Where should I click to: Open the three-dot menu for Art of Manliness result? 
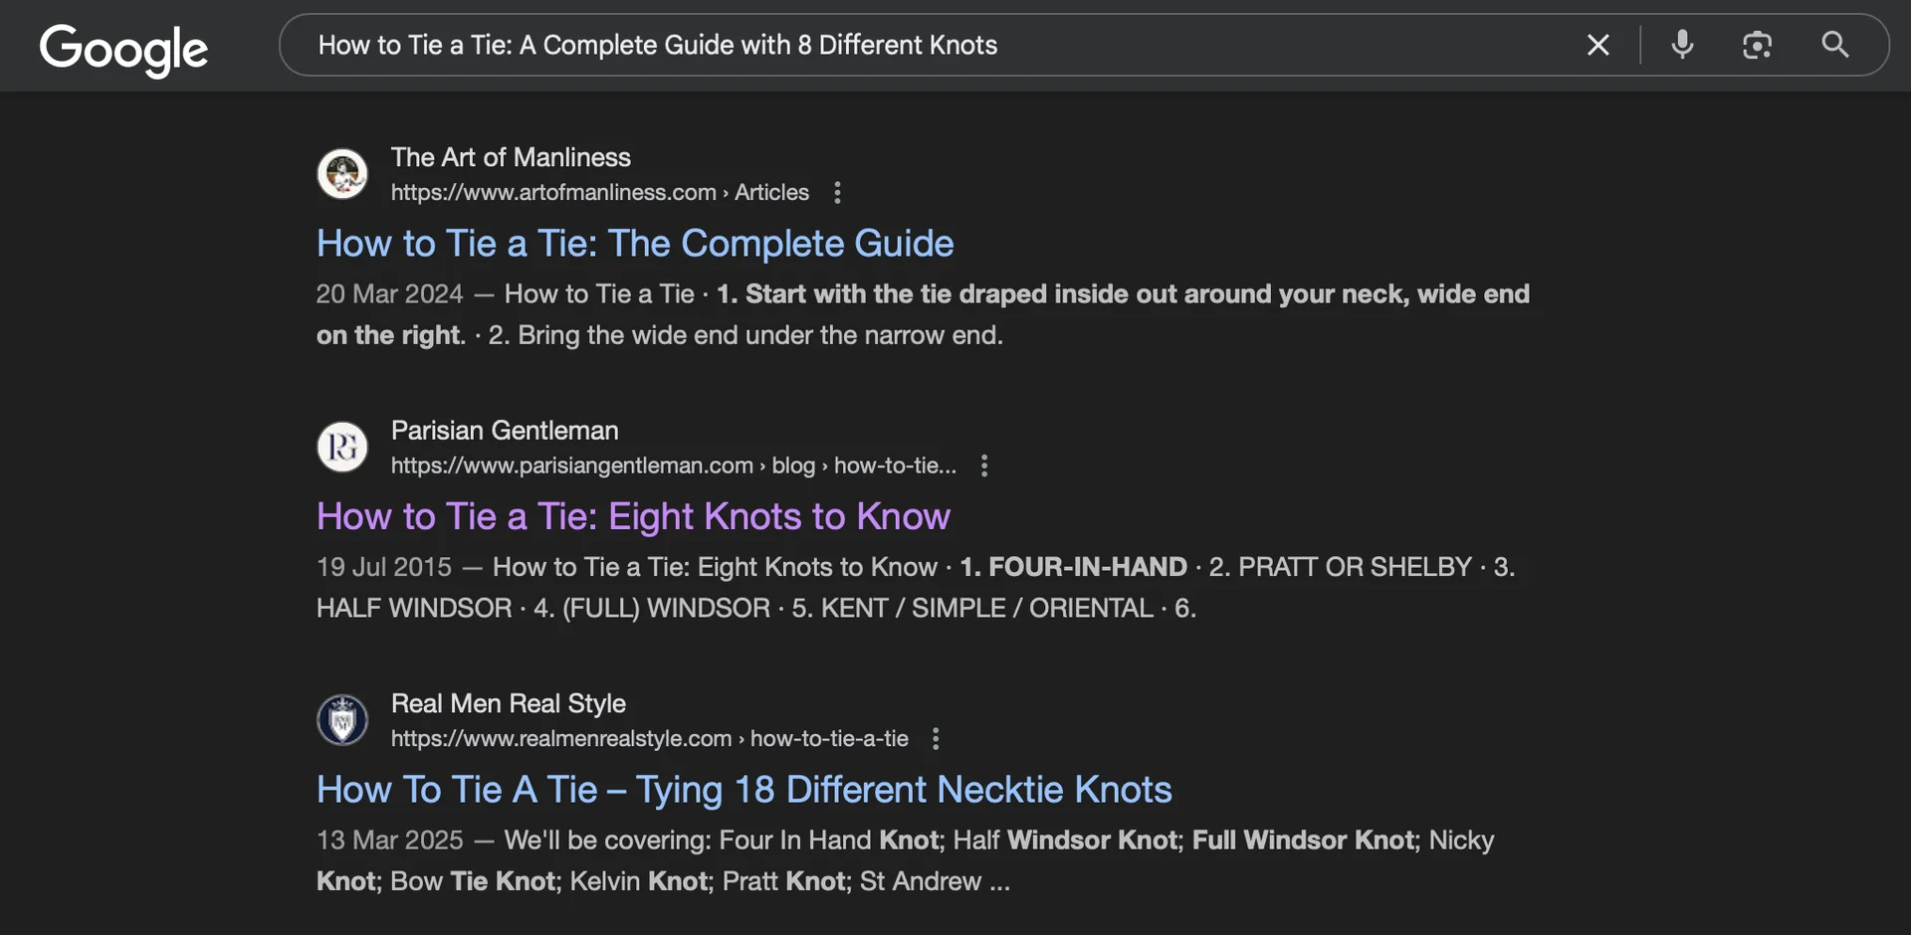click(837, 192)
